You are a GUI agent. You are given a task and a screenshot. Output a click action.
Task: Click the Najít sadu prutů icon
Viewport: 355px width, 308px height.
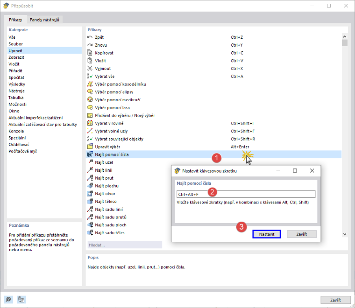[90, 217]
